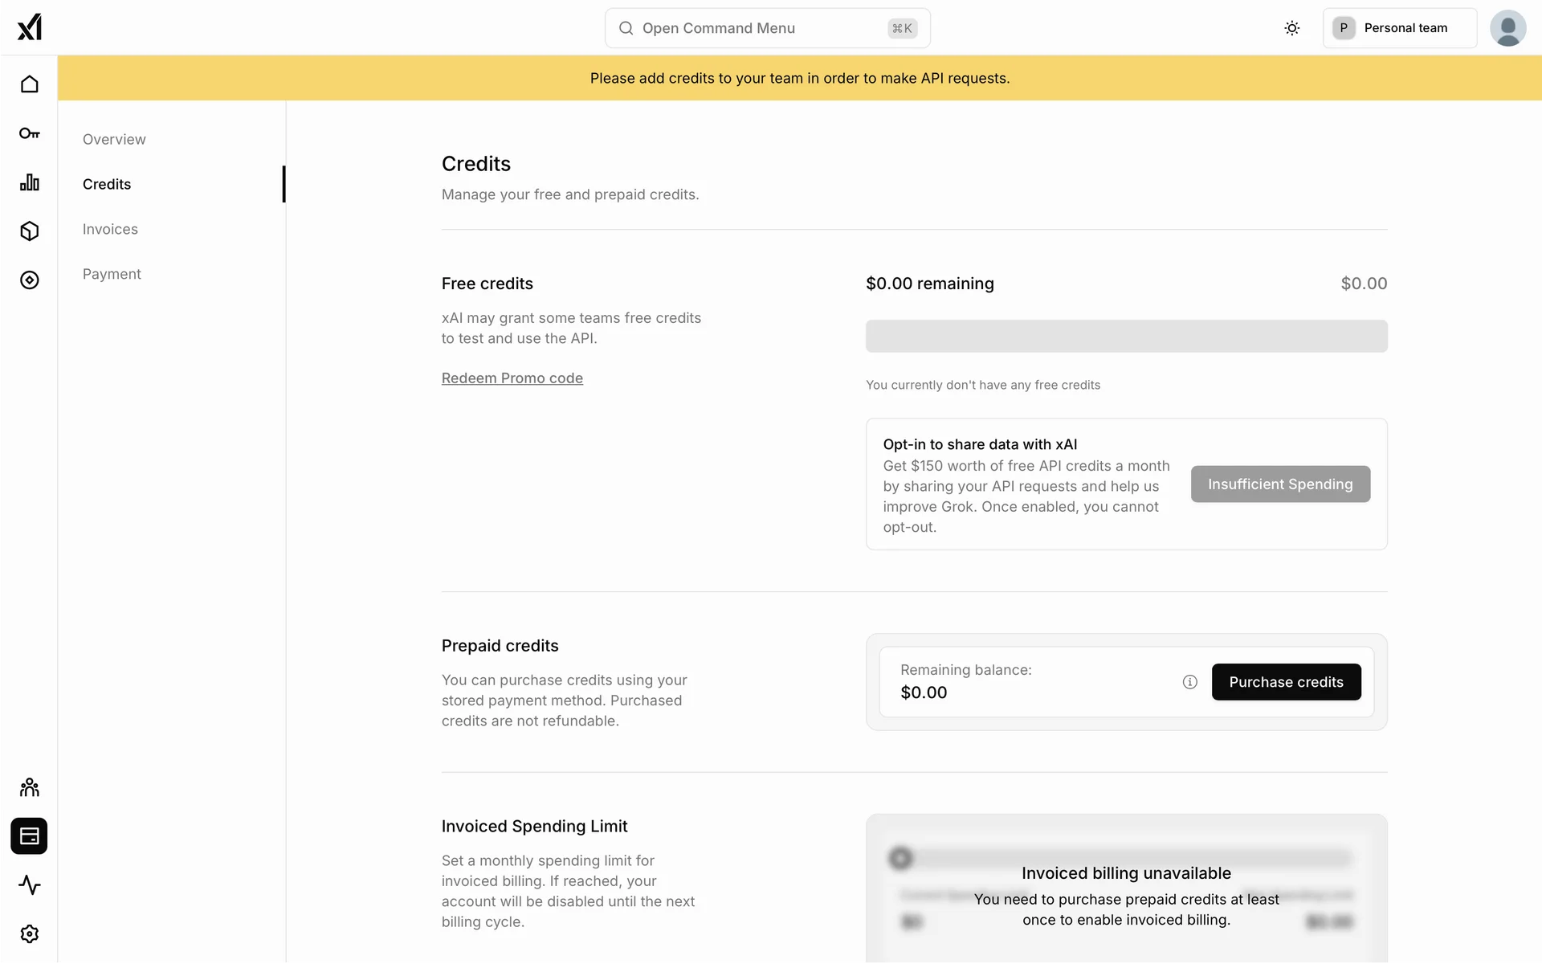Toggle the light/dark theme sun icon
1542x964 pixels.
[1291, 28]
